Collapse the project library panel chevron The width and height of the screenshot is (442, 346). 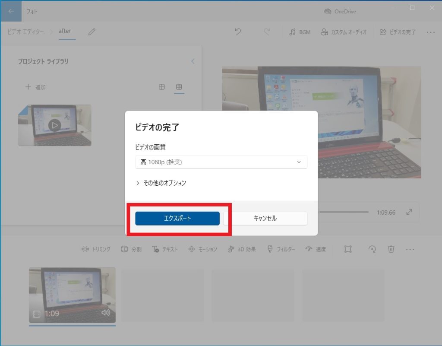[x=193, y=61]
